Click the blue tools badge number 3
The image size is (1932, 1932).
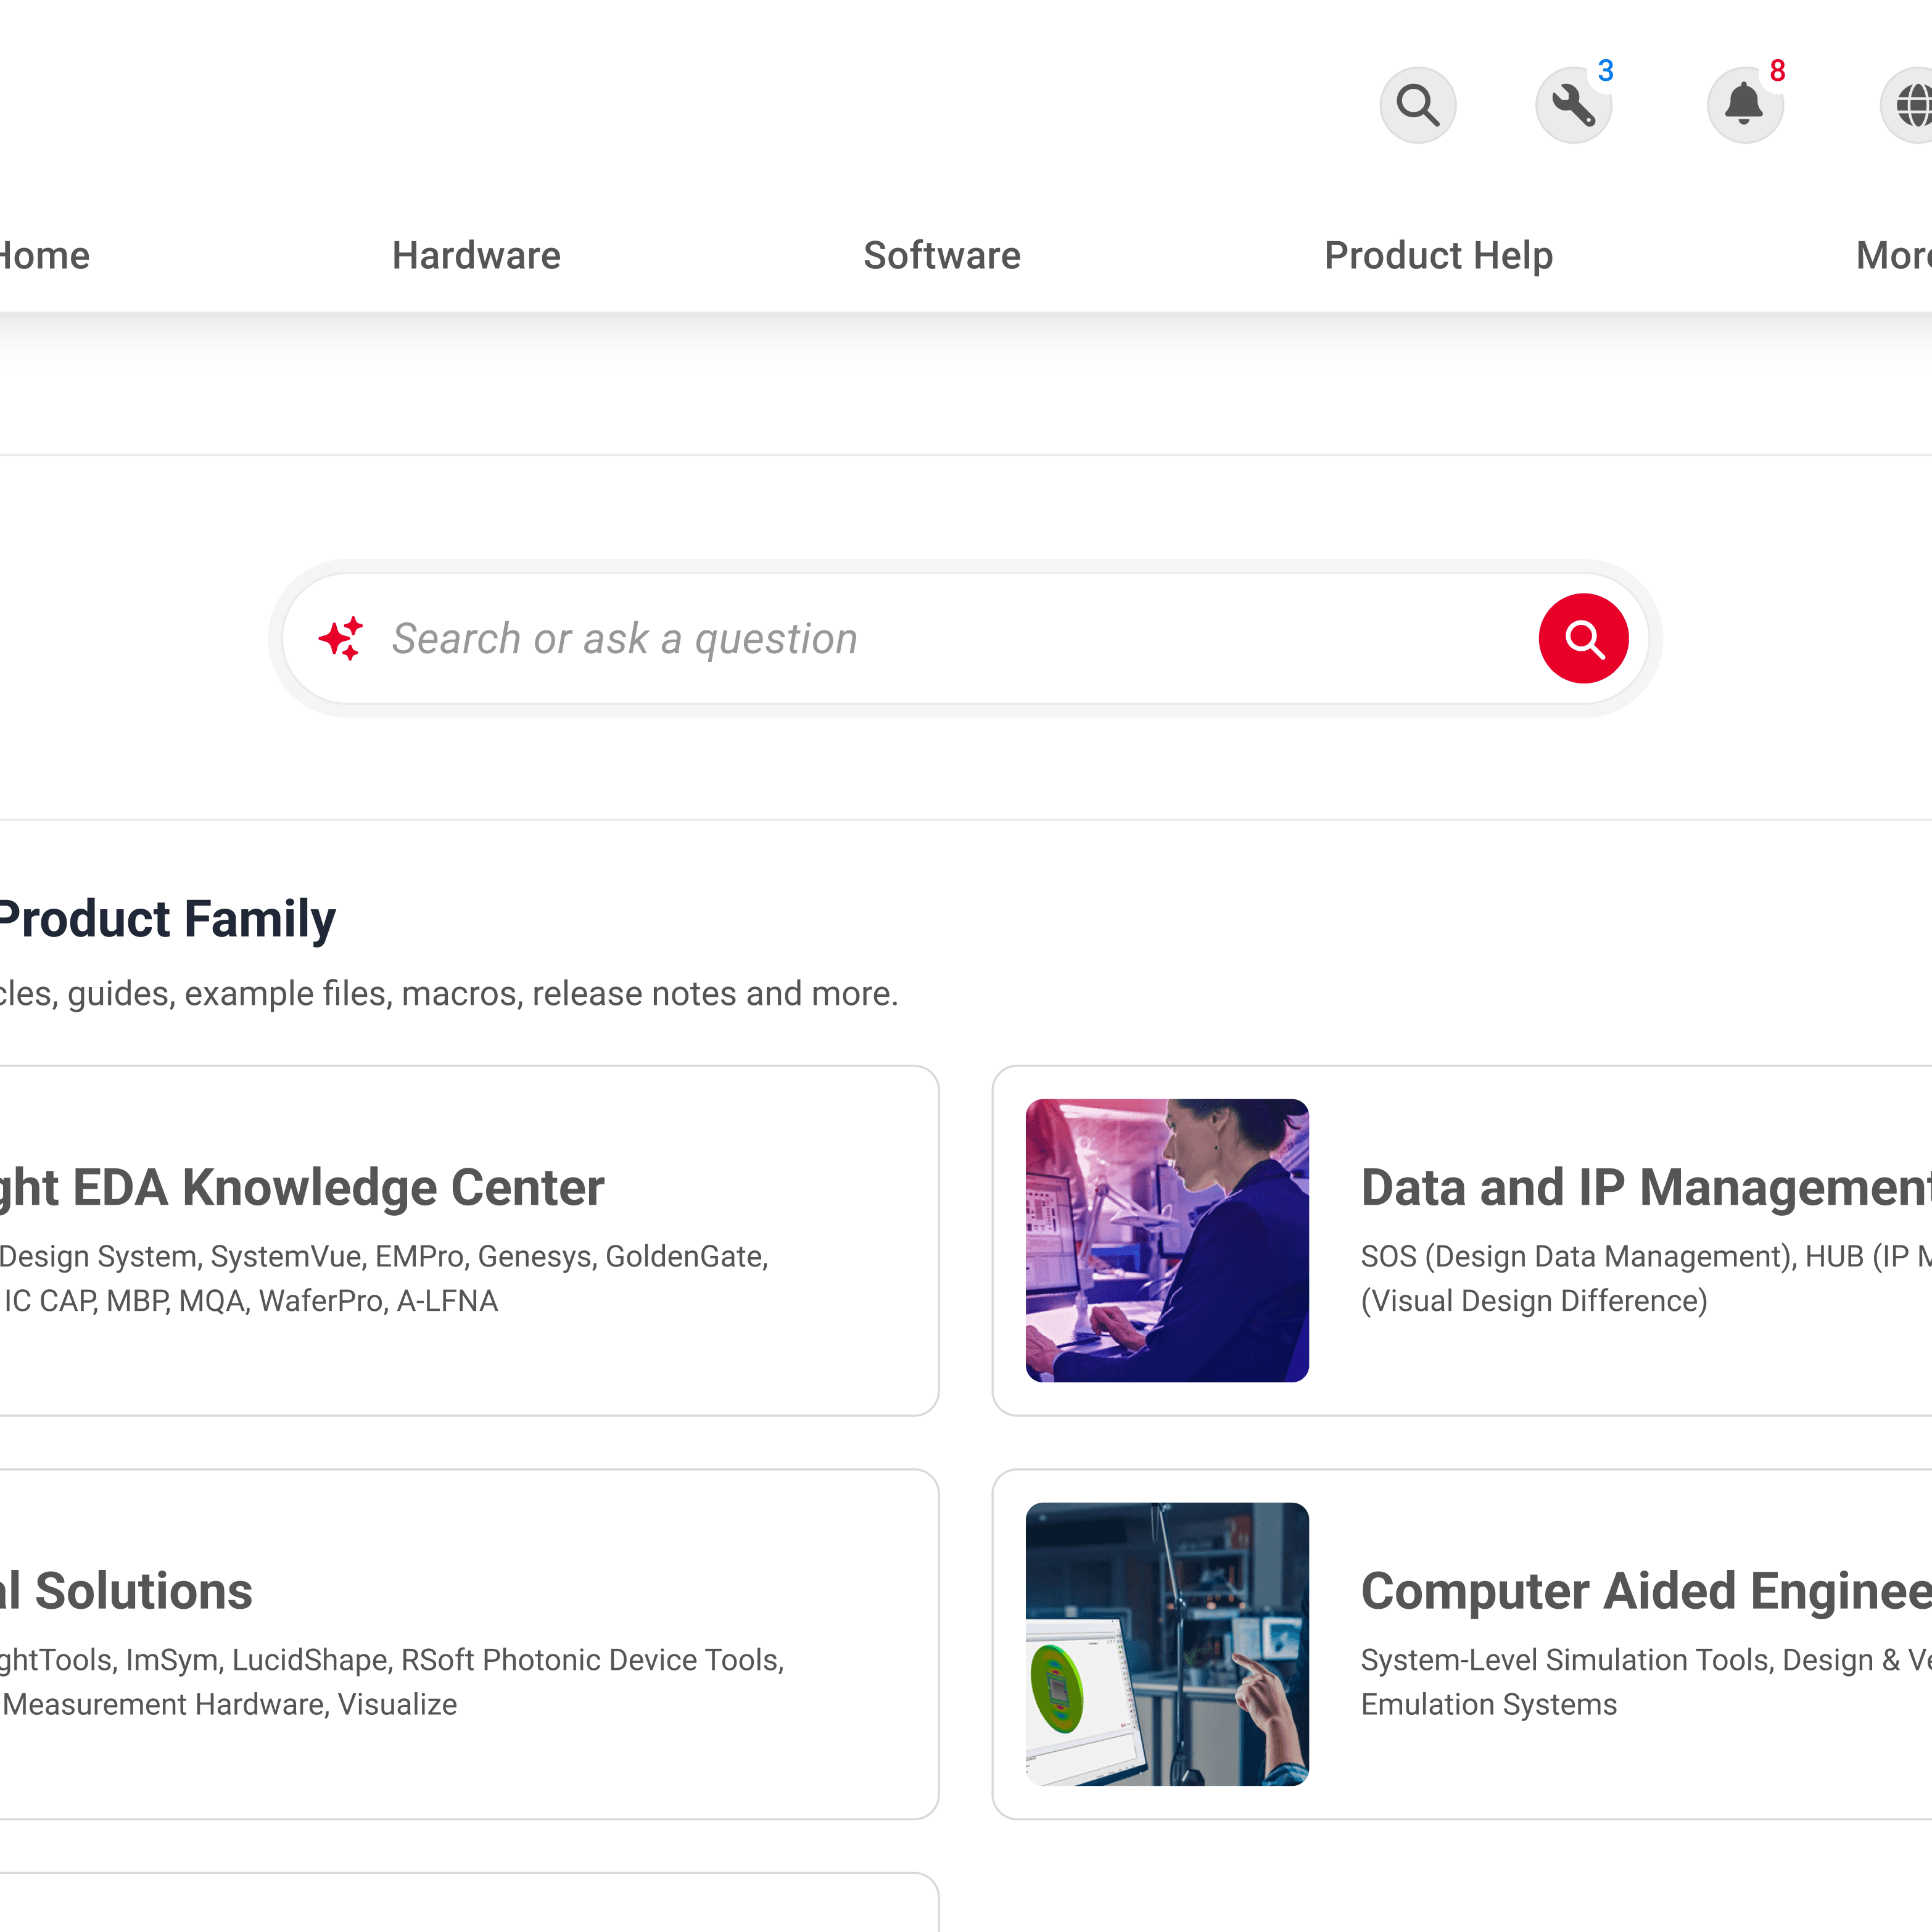(1605, 71)
